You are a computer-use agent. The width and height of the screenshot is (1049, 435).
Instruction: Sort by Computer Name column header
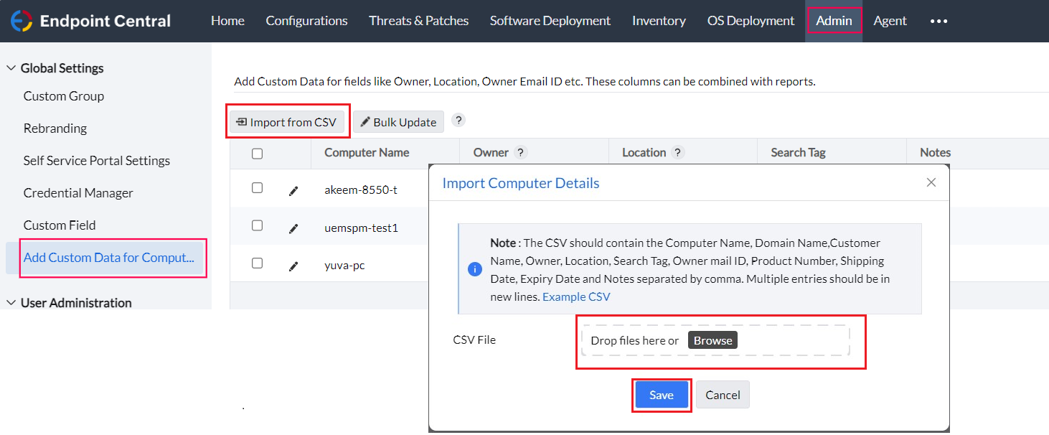tap(367, 152)
